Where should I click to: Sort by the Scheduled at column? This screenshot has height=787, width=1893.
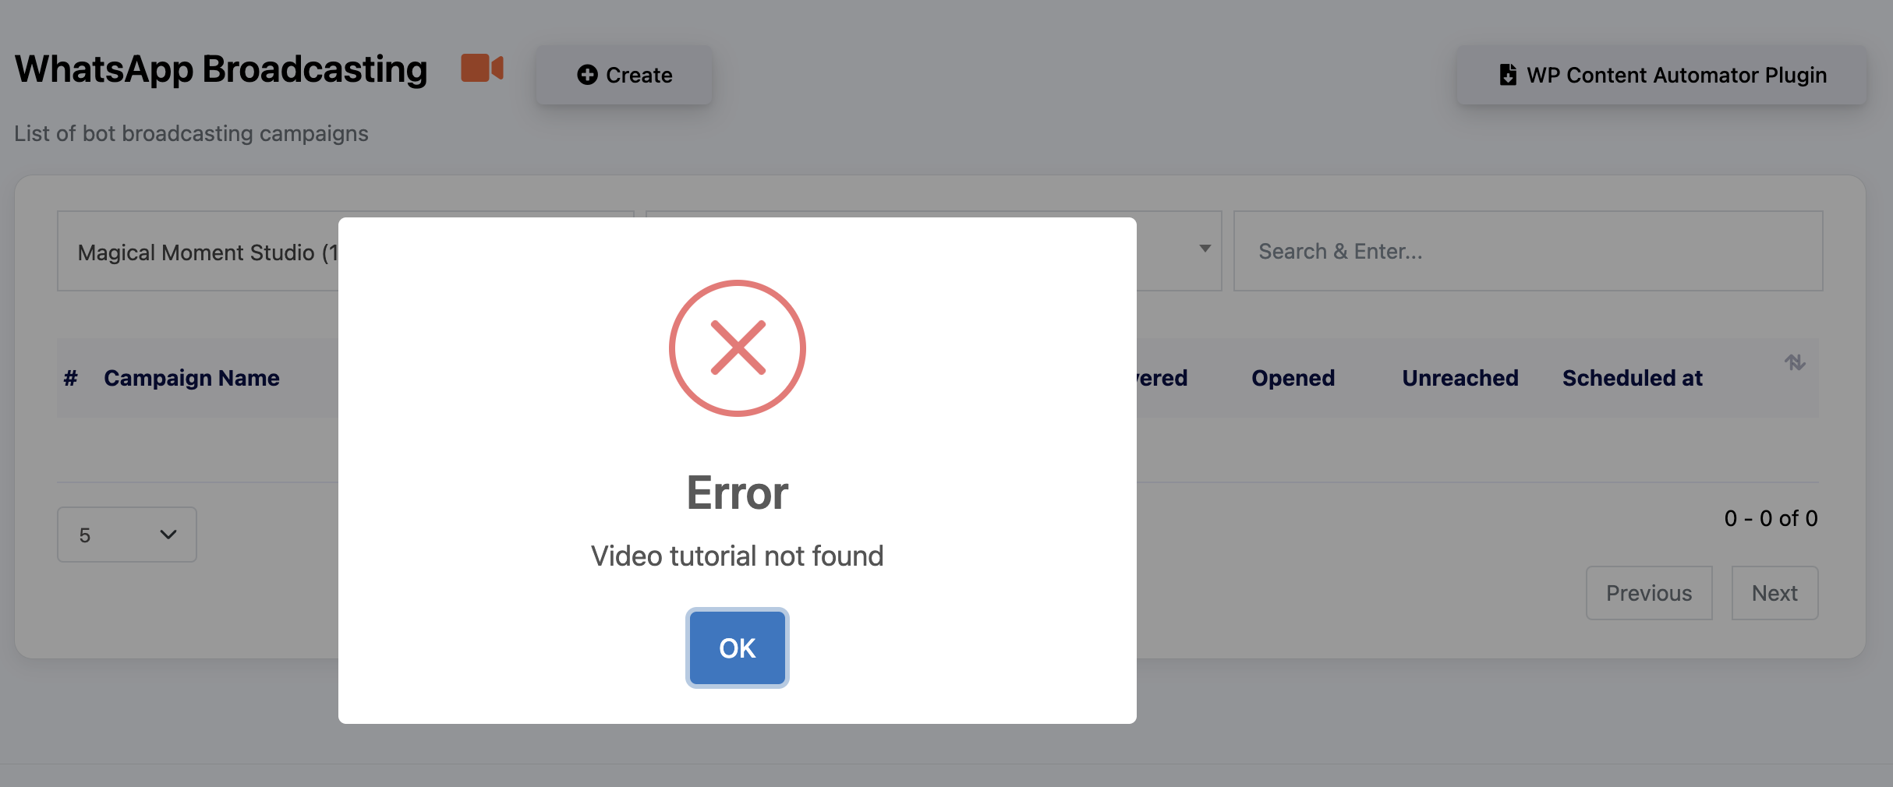[x=1632, y=378]
